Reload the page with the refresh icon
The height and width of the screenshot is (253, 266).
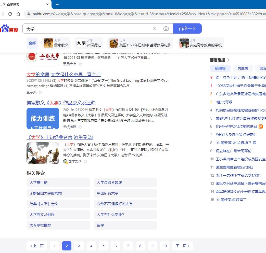click(10, 14)
